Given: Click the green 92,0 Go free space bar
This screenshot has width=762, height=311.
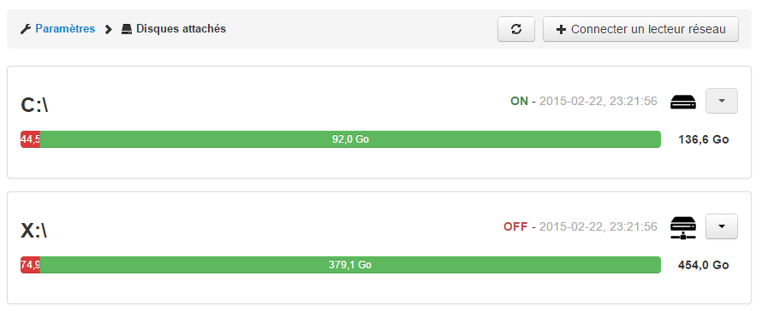Looking at the screenshot, I should point(350,139).
